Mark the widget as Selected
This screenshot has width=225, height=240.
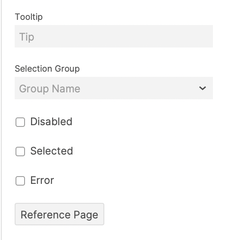(x=20, y=152)
